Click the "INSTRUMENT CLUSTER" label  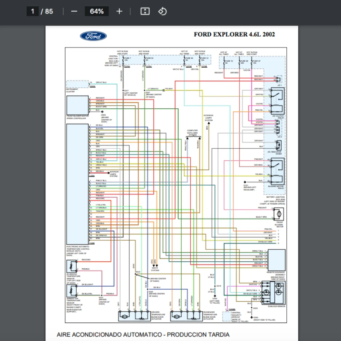pos(72,90)
